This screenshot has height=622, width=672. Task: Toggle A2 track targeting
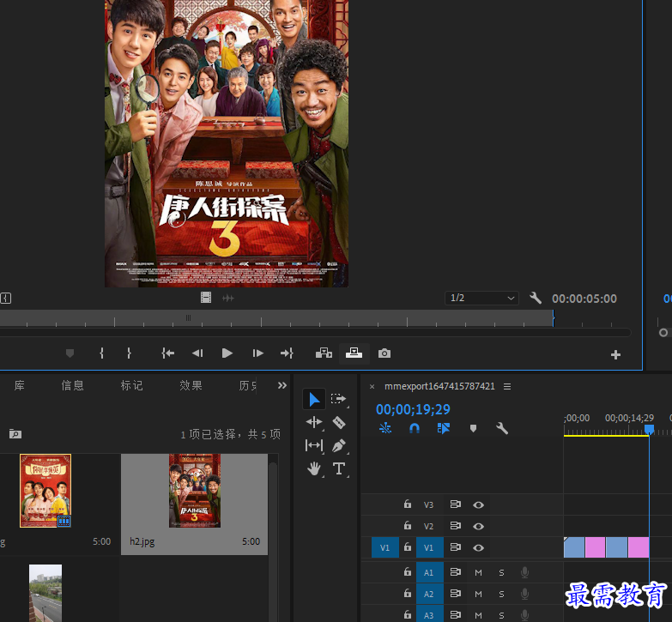click(429, 594)
